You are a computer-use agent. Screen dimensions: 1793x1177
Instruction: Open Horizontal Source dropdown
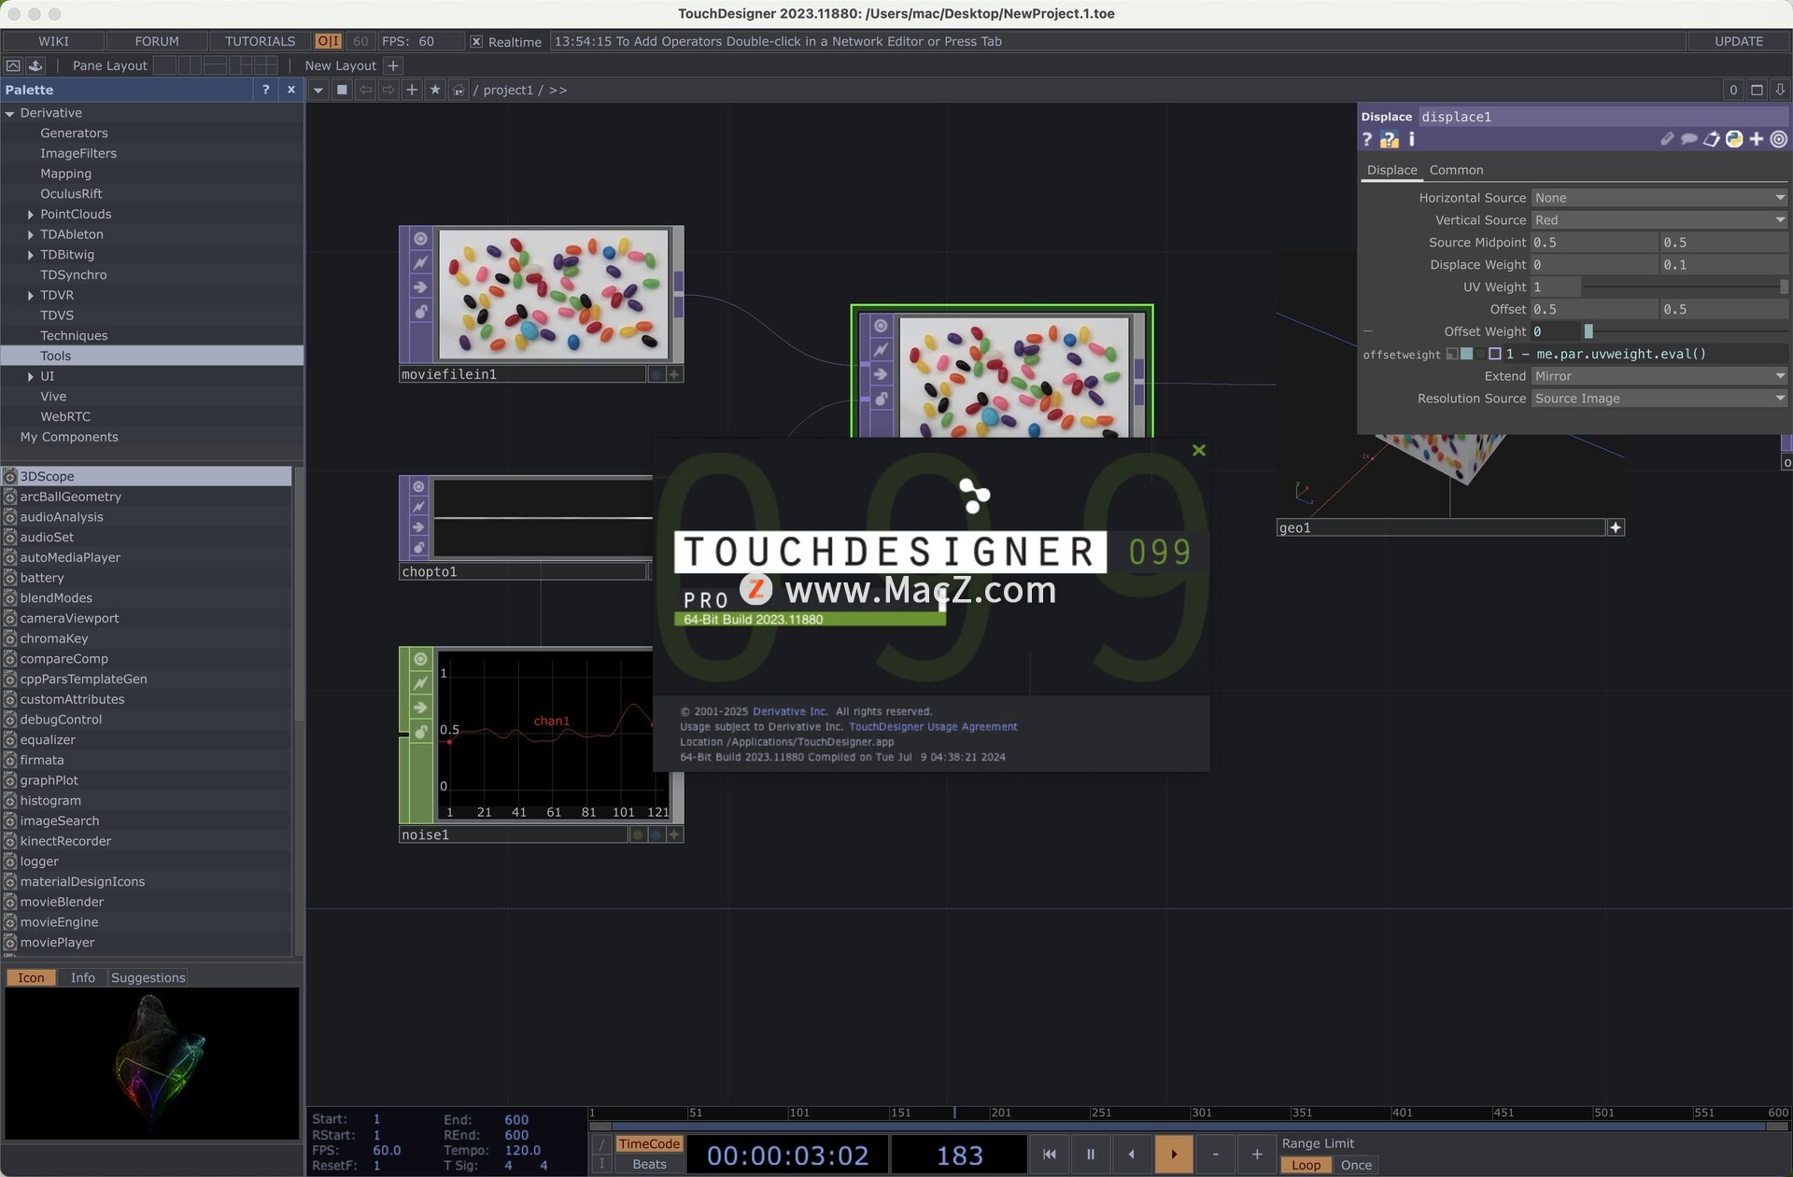1659,198
